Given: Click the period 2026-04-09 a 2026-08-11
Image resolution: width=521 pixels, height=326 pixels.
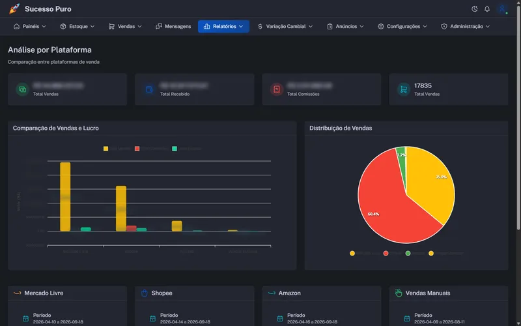Looking at the screenshot, I should pos(439,322).
